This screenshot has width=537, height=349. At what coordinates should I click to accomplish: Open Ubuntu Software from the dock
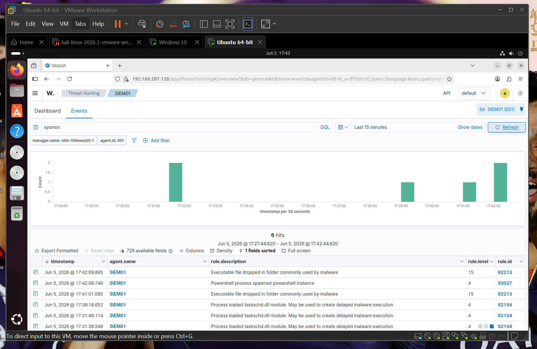(x=17, y=111)
